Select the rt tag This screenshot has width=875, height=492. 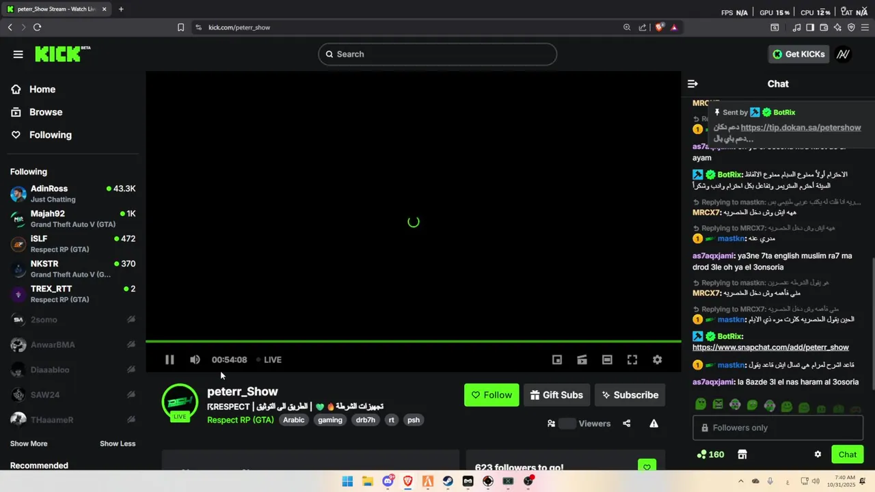click(392, 420)
